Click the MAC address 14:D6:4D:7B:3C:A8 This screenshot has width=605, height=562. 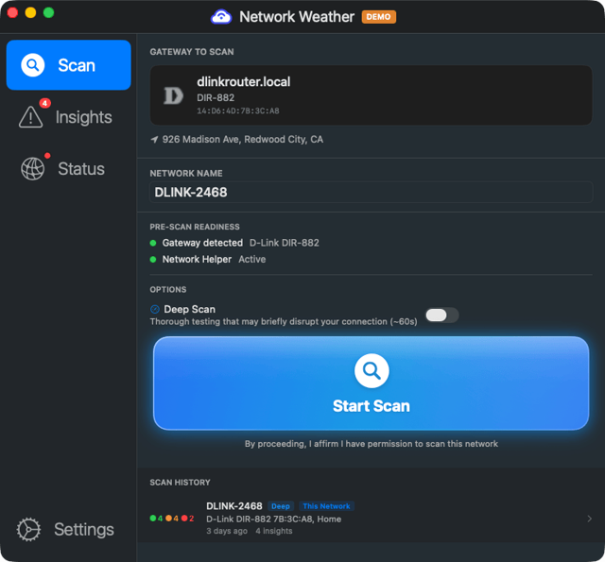[x=238, y=111]
